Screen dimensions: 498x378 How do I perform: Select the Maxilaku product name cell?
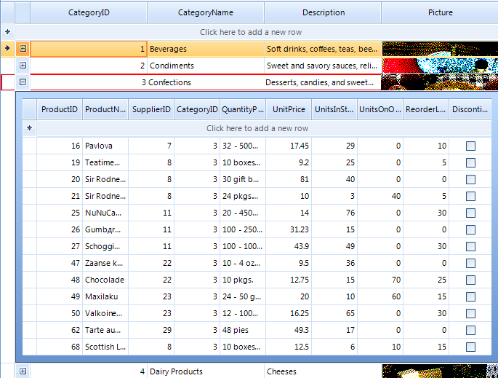pos(105,296)
